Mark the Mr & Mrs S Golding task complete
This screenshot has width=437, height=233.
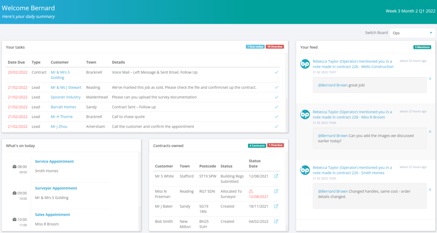[277, 73]
